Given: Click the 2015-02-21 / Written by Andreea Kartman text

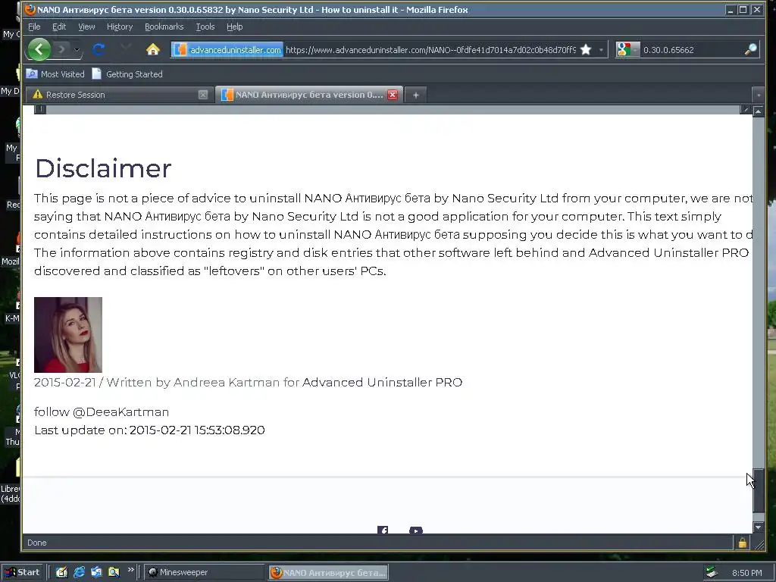Looking at the screenshot, I should [157, 382].
